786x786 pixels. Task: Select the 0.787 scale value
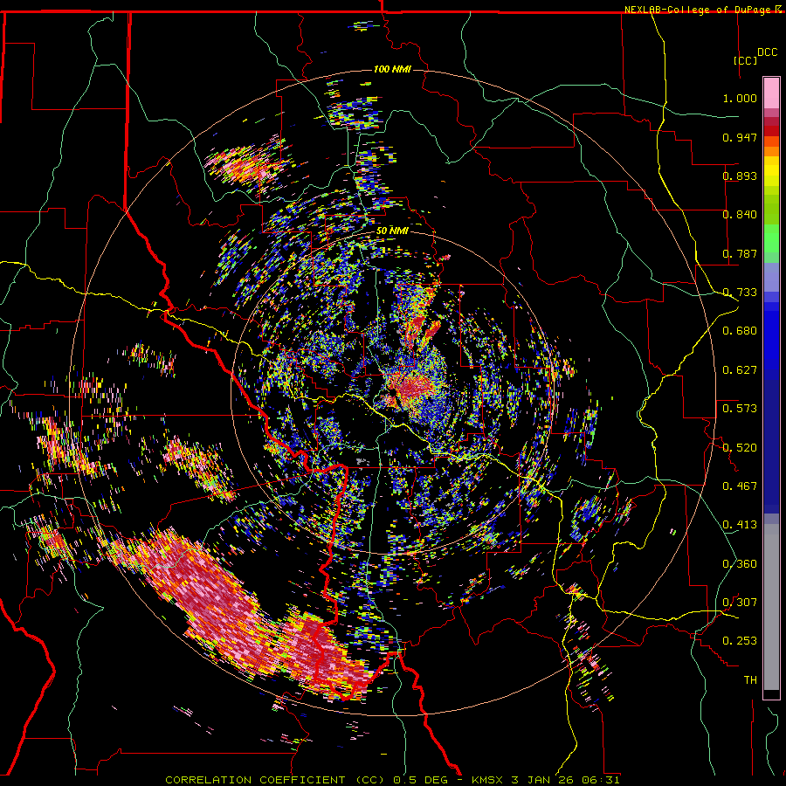(740, 253)
